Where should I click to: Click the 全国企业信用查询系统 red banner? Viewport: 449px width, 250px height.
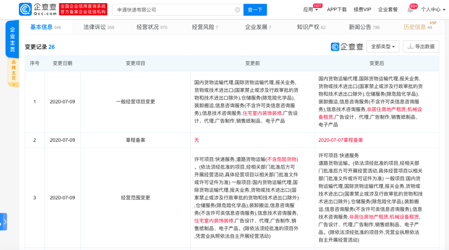point(83,9)
